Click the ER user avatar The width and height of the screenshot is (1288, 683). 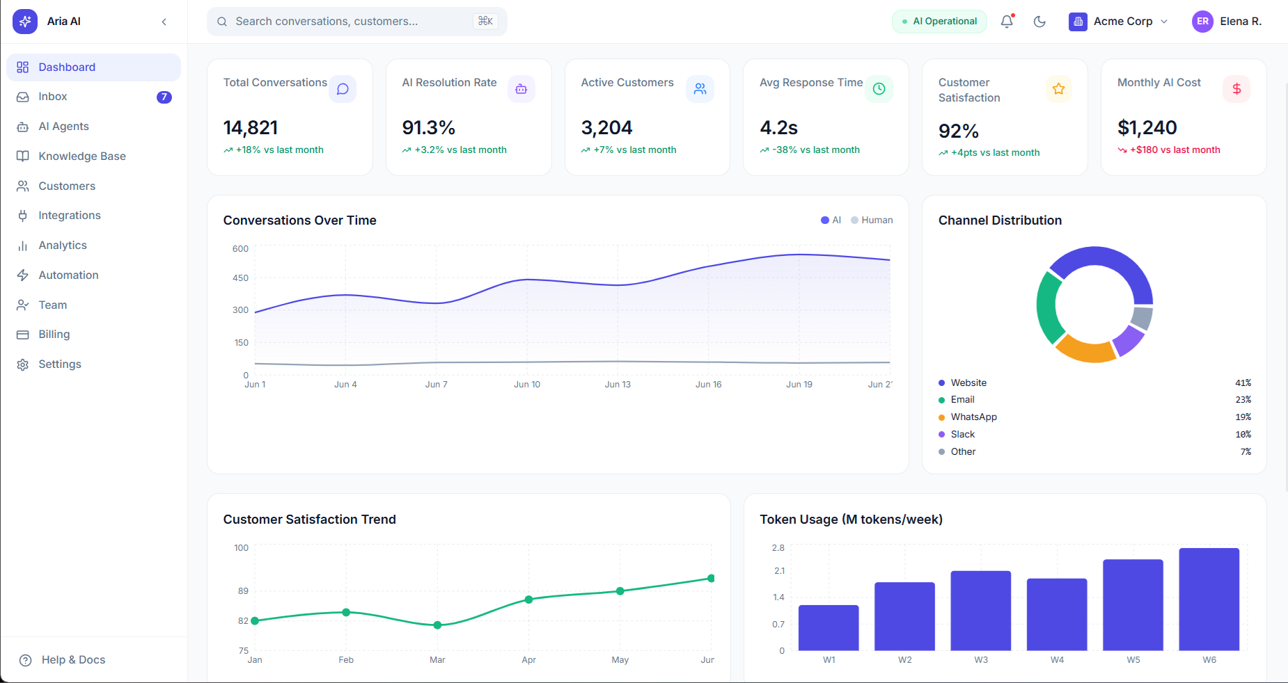click(x=1202, y=22)
